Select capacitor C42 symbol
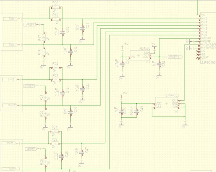This screenshot has width=216, height=172. pyautogui.click(x=62, y=33)
